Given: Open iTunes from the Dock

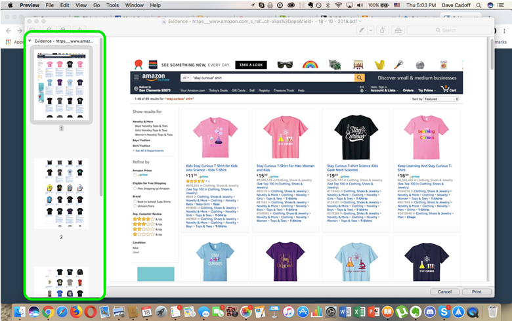Looking at the screenshot, I should point(288,312).
